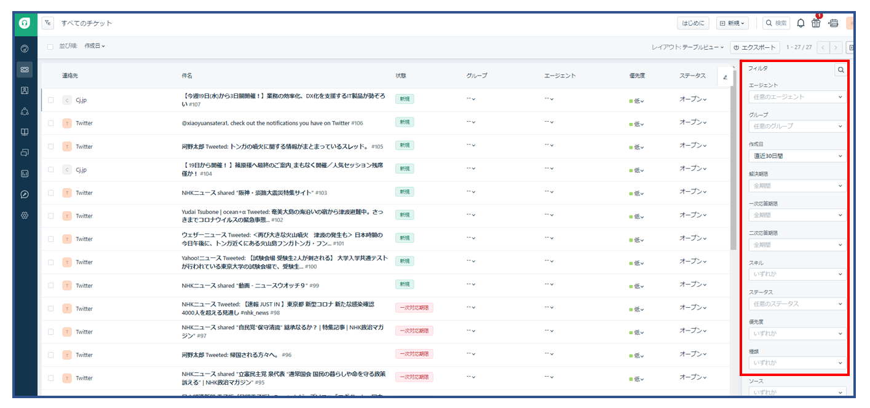Viewport: 870px width, 408px height.
Task: Open the solutions book icon in sidebar
Action: (25, 132)
